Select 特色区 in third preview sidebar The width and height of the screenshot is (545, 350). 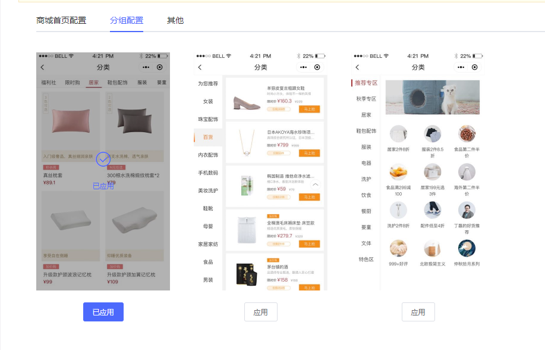click(366, 260)
